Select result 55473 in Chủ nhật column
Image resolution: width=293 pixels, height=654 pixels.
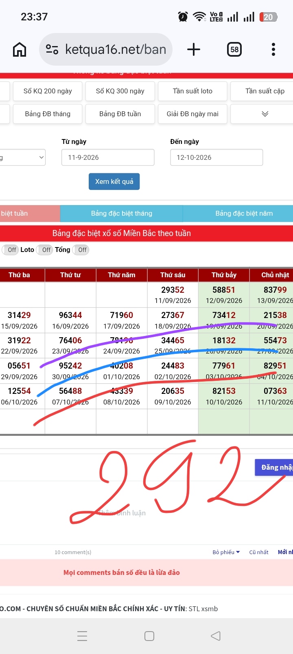point(275,340)
